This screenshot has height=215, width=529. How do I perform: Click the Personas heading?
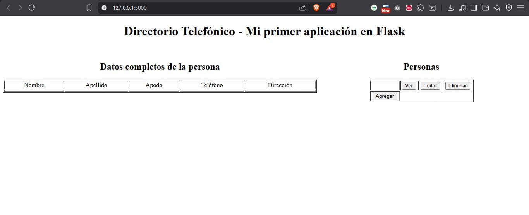tap(421, 67)
